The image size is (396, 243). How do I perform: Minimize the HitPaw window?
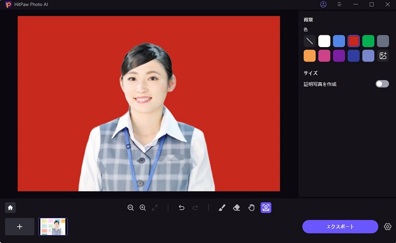[355, 4]
